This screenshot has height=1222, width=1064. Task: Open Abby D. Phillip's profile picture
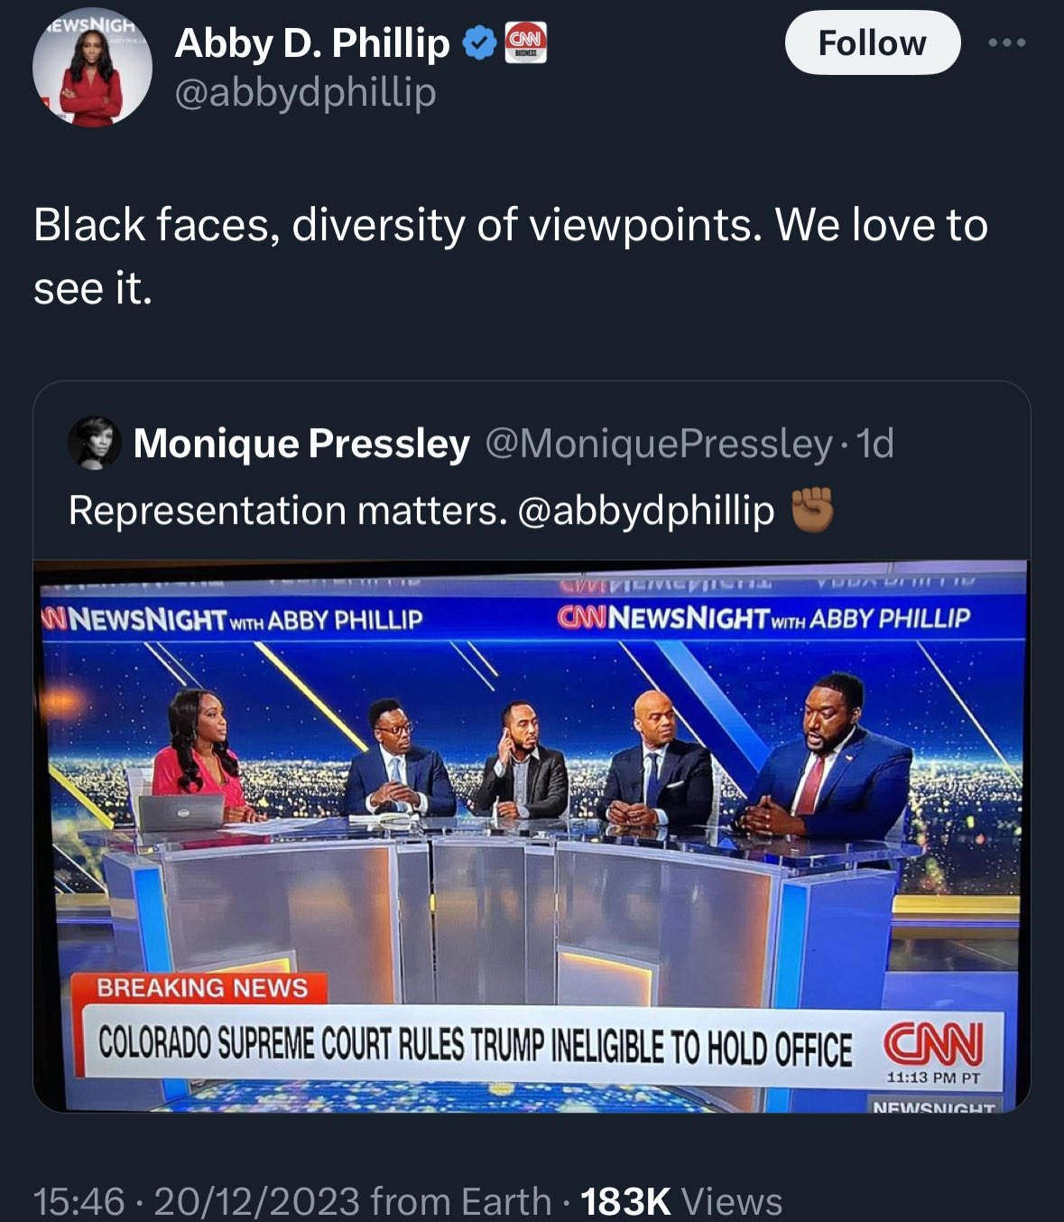[x=92, y=67]
